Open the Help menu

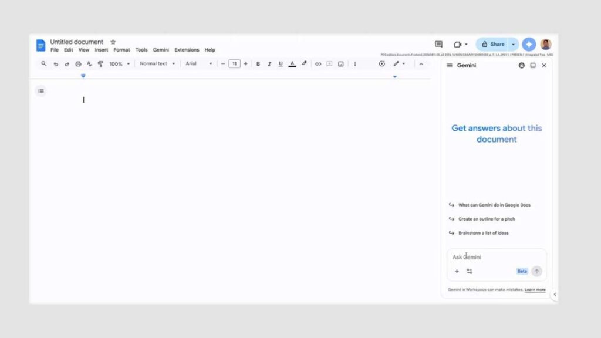click(210, 50)
